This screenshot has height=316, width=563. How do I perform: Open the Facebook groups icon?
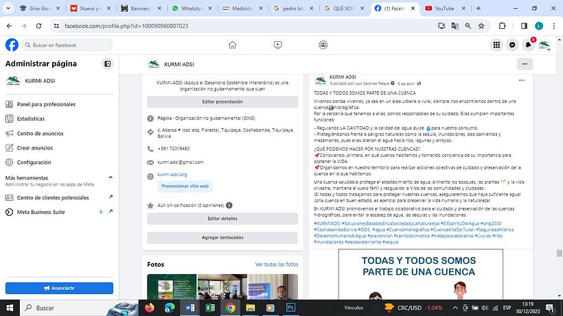click(x=323, y=45)
